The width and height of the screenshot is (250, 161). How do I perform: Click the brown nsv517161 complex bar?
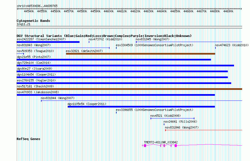[x=129, y=89]
